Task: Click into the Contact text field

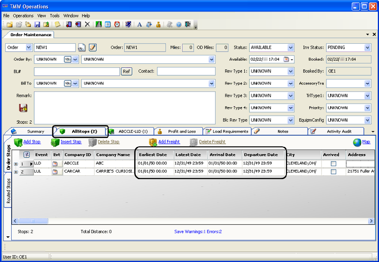Action: coord(186,71)
